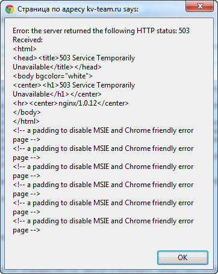The height and width of the screenshot is (274, 218).
Task: Click the HTTP status 503 error line
Action: coord(101,31)
